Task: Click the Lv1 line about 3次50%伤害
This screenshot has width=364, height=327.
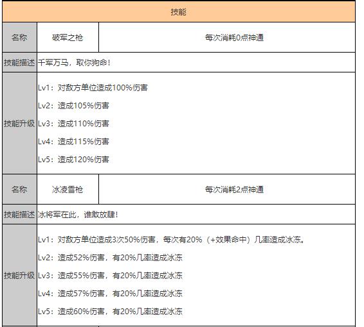Action: [172, 240]
